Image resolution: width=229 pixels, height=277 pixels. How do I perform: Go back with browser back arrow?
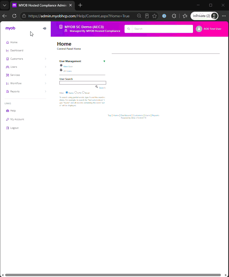coord(5,16)
